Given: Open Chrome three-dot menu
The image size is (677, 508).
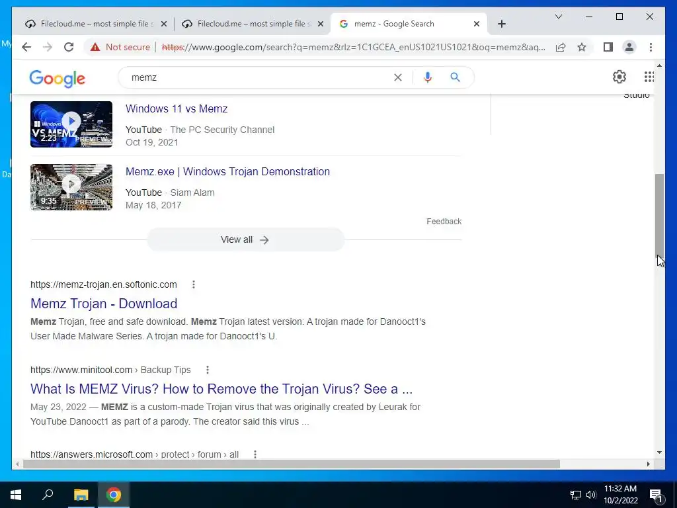Looking at the screenshot, I should point(651,47).
